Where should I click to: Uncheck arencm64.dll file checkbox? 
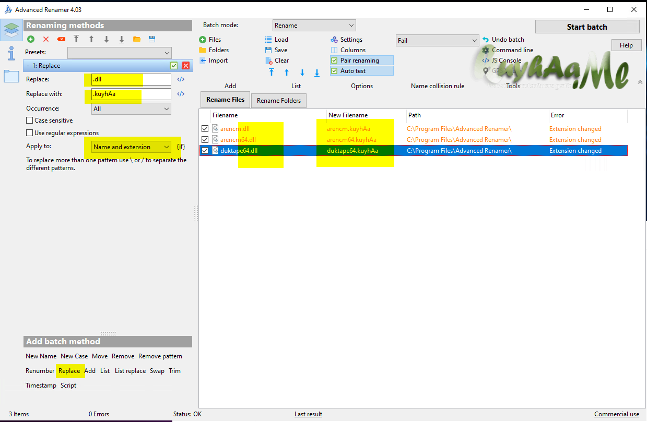205,140
